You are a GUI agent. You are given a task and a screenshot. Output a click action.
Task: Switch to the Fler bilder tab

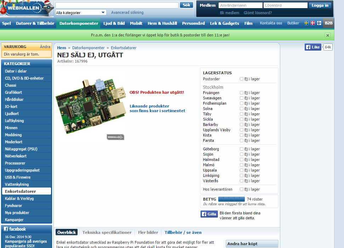pos(148,232)
